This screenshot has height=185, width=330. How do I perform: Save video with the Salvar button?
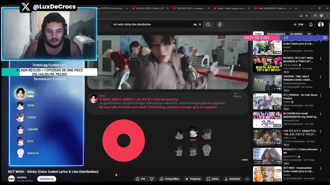(x=212, y=179)
